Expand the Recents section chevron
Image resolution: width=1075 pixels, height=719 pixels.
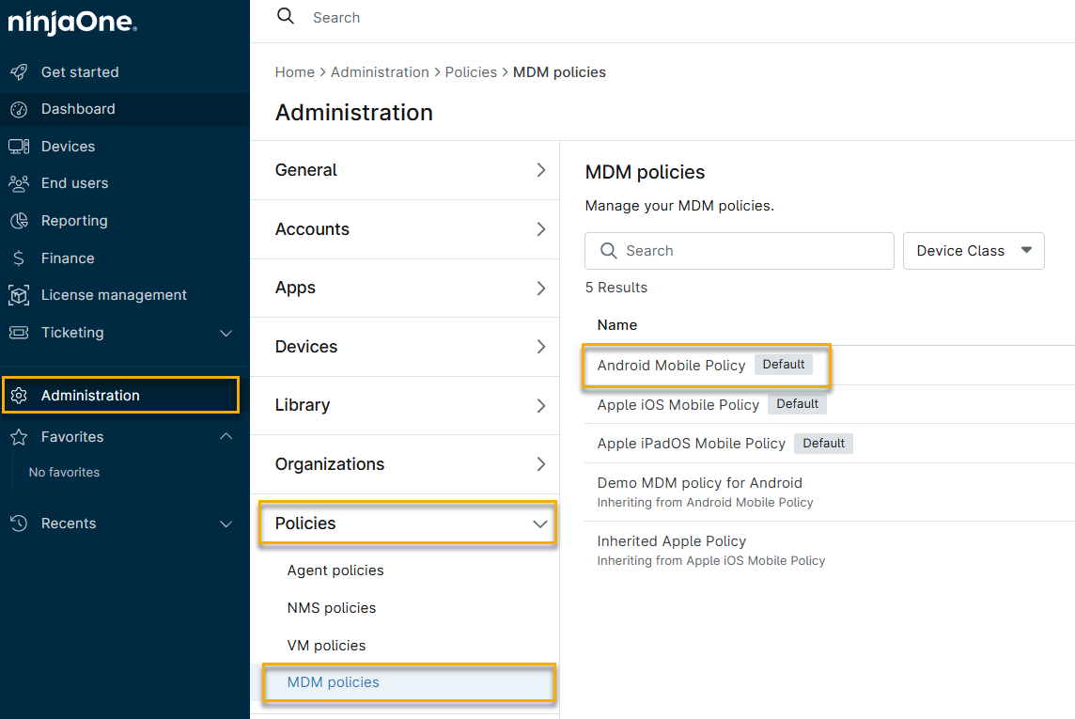click(226, 524)
